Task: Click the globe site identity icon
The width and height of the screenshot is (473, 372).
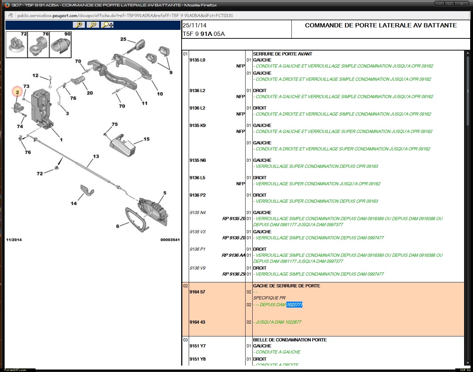Action: coord(11,15)
